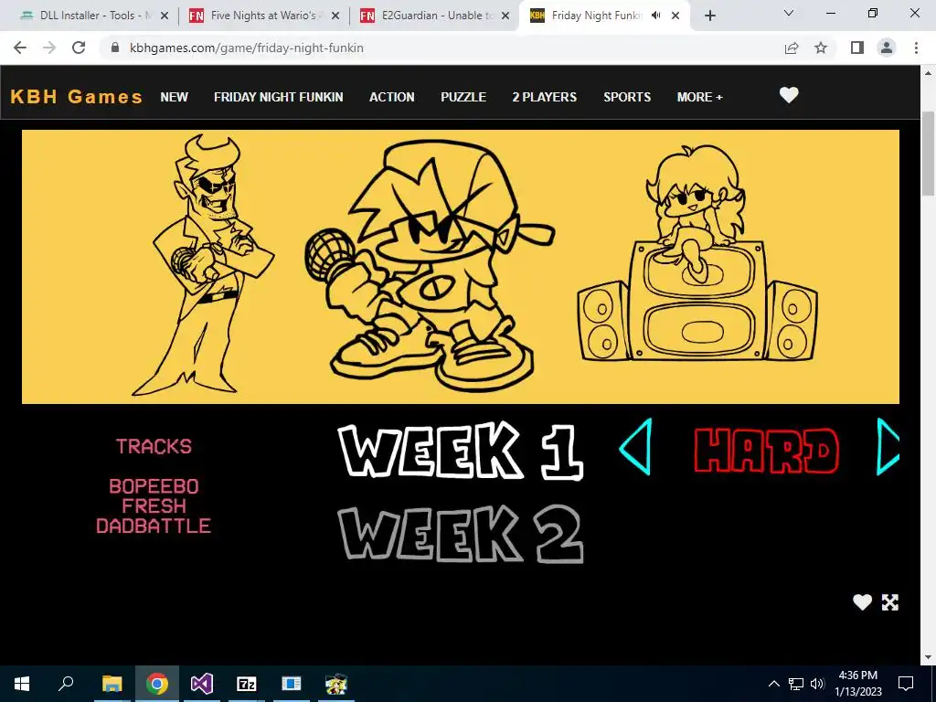Go to the KBH Games home logo
Image resolution: width=936 pixels, height=702 pixels.
(x=77, y=97)
